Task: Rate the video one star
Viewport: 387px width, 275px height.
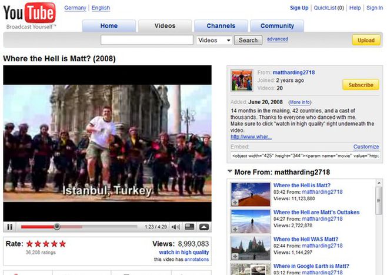Action: (29, 244)
